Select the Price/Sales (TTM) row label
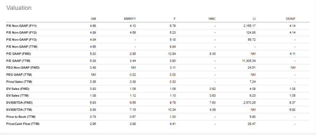Screen dimensions: 316x135 point(19,82)
